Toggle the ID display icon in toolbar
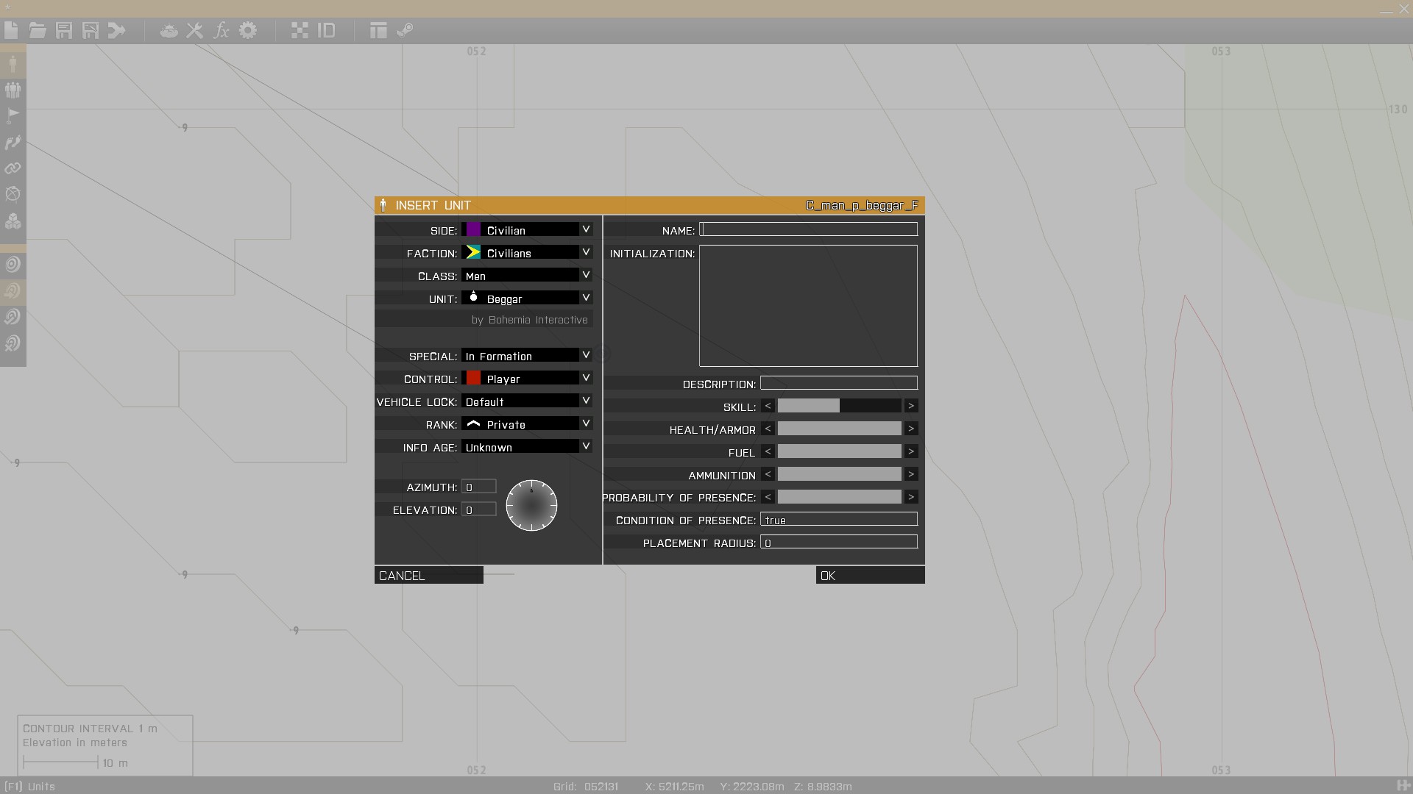1413x794 pixels. pos(326,30)
